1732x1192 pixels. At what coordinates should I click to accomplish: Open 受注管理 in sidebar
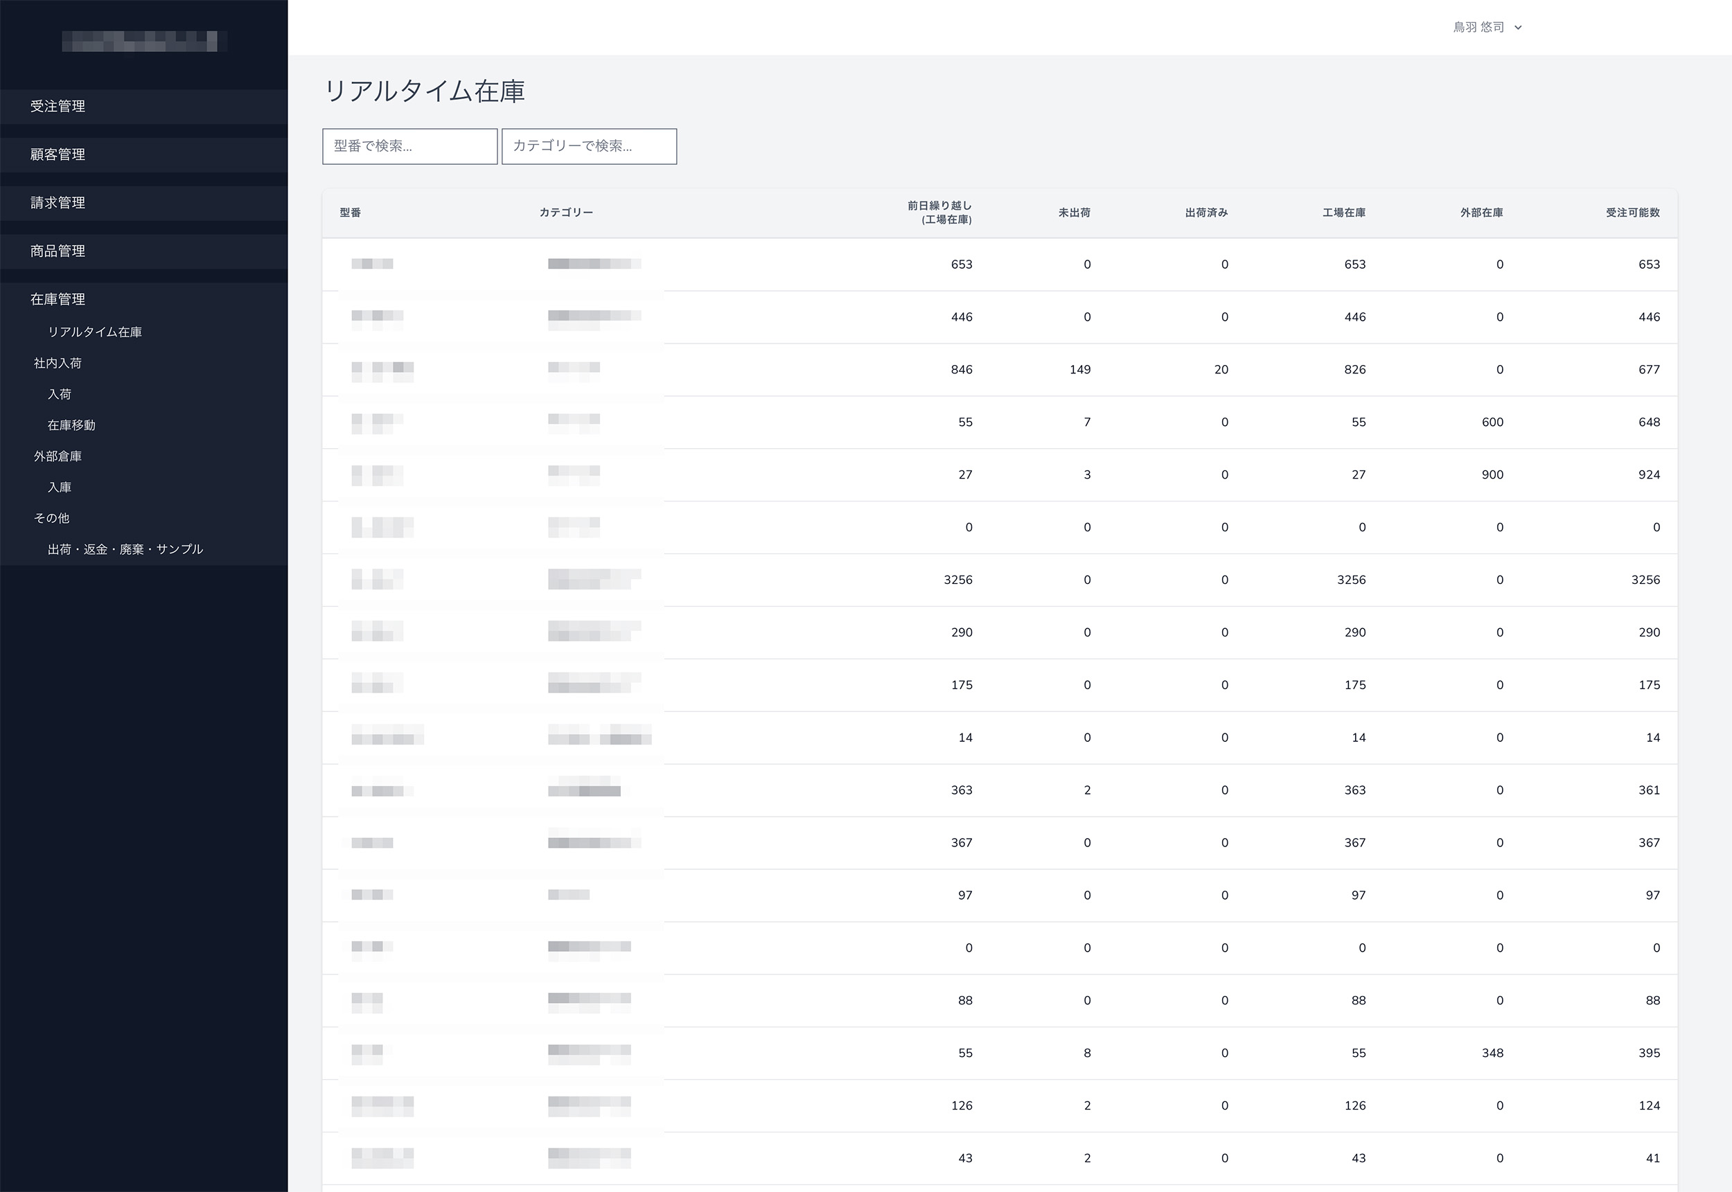[x=58, y=106]
